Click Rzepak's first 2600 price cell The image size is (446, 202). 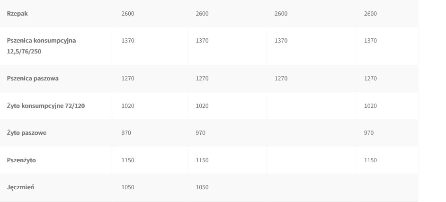(x=128, y=14)
